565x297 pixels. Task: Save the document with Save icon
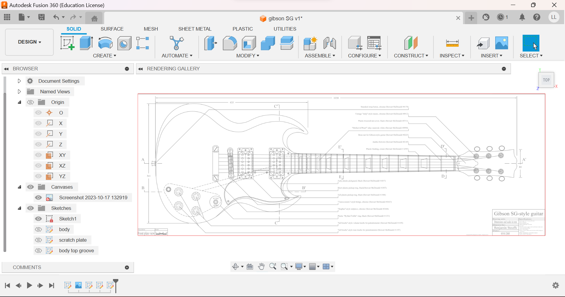click(x=41, y=17)
